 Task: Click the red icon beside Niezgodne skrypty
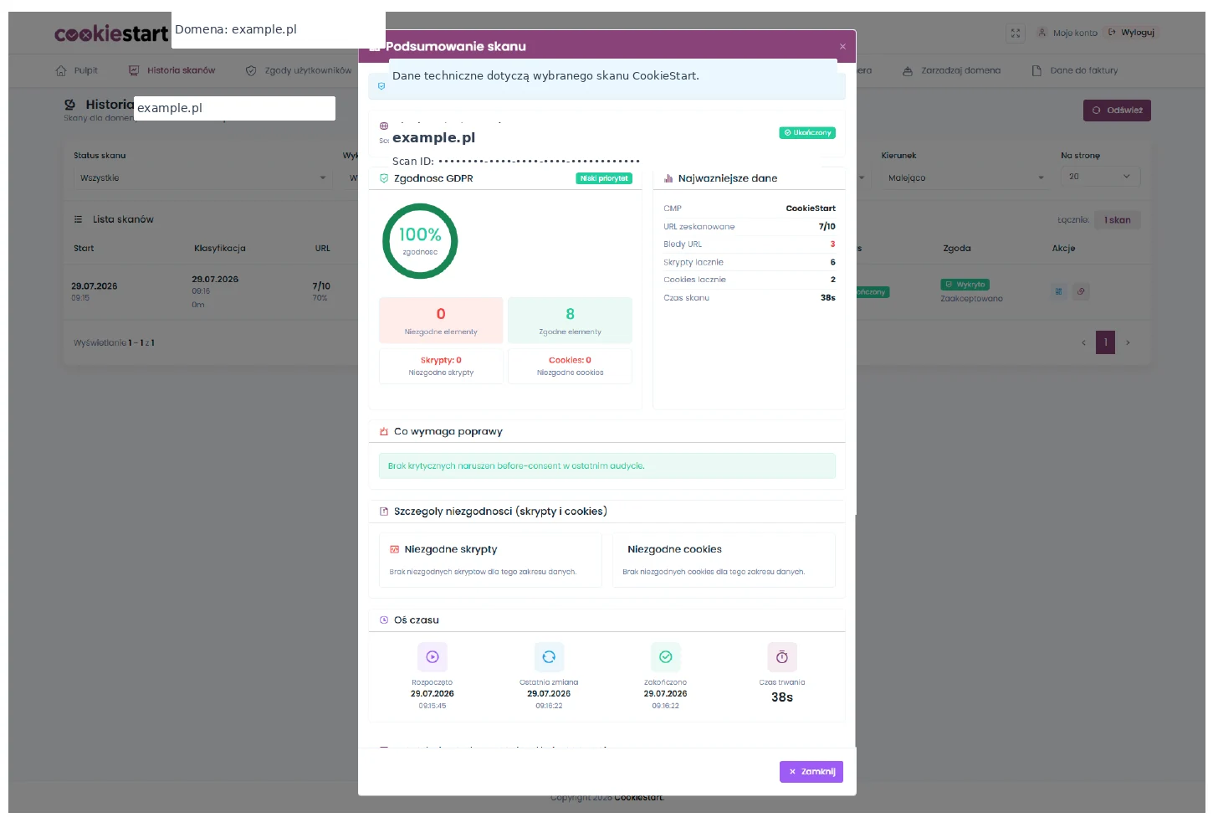click(394, 549)
